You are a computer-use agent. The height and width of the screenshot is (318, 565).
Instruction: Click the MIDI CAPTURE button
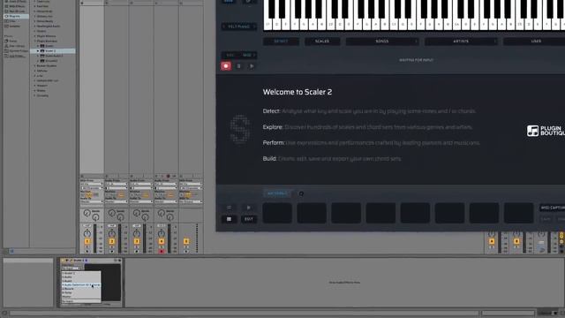[x=552, y=208]
